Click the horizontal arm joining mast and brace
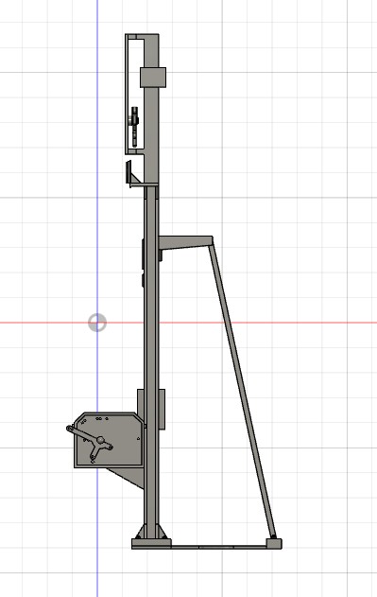This screenshot has width=377, height=597. click(185, 242)
